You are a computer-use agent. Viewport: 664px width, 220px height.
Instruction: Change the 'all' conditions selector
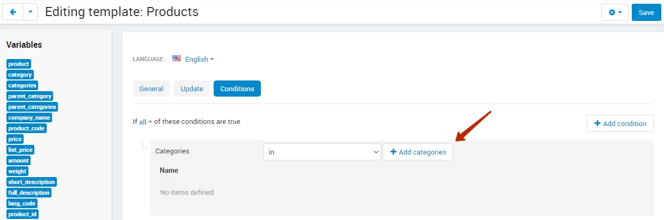(145, 122)
